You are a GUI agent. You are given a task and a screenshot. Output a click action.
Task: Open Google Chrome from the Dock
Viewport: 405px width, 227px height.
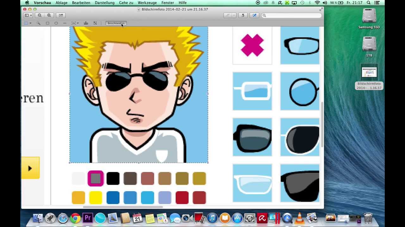coord(75,218)
